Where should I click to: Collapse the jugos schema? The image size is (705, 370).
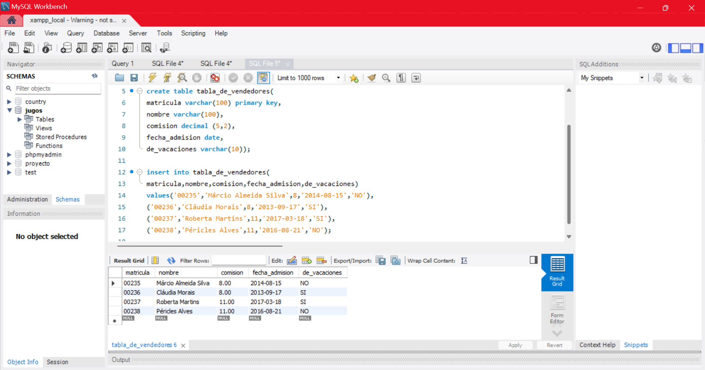(10, 110)
